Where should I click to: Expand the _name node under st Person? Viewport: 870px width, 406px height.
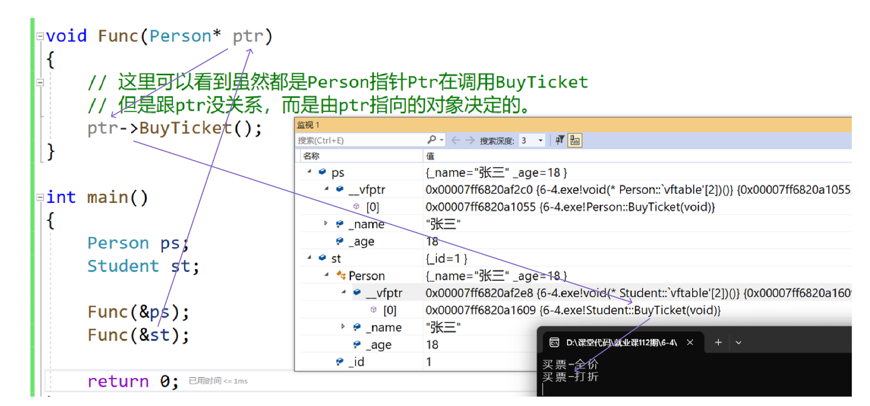[x=343, y=326]
